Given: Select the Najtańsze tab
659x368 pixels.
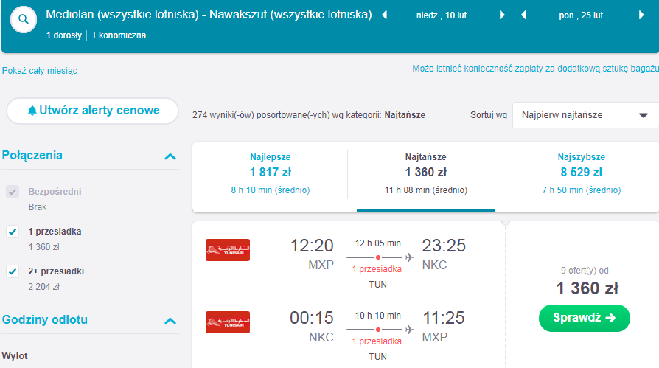Looking at the screenshot, I should [x=426, y=173].
